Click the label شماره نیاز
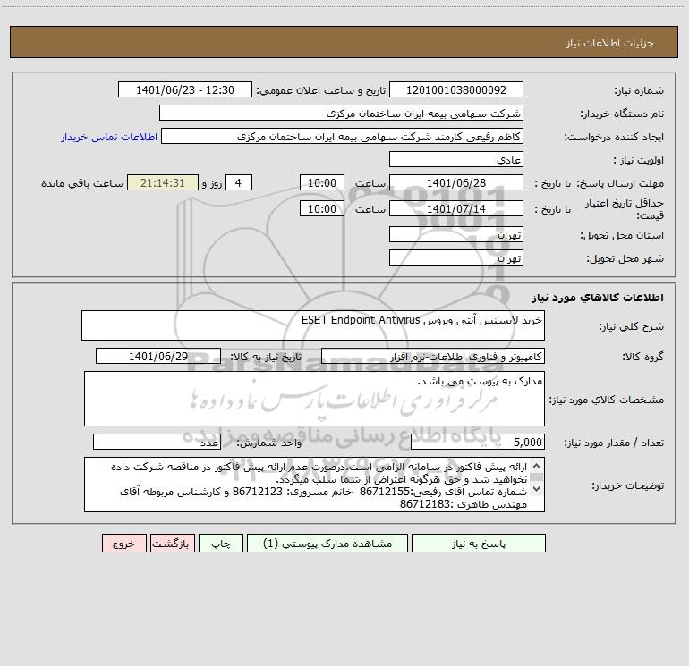 (639, 90)
